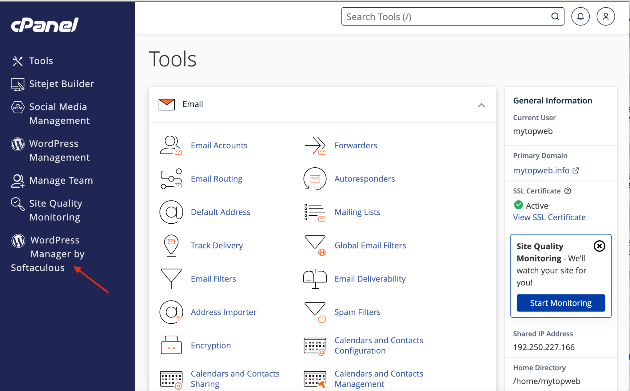This screenshot has height=391, width=630.
Task: Open the Email Routing link
Action: (217, 179)
